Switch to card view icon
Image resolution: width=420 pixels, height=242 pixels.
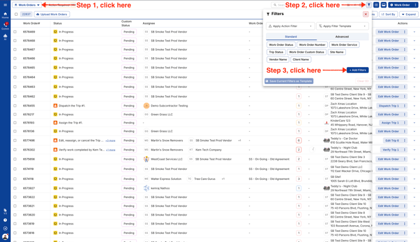coord(383,5)
